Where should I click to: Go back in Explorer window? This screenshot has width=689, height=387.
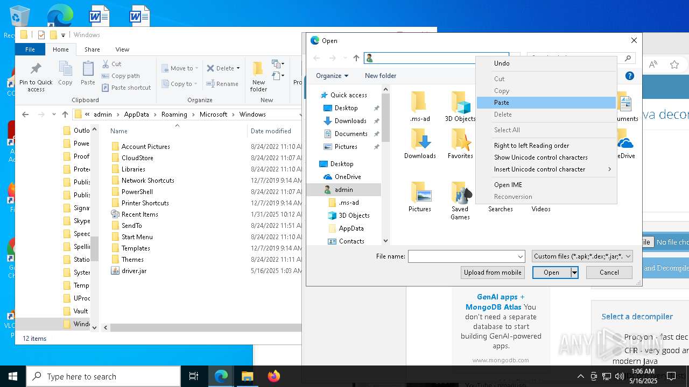(25, 114)
